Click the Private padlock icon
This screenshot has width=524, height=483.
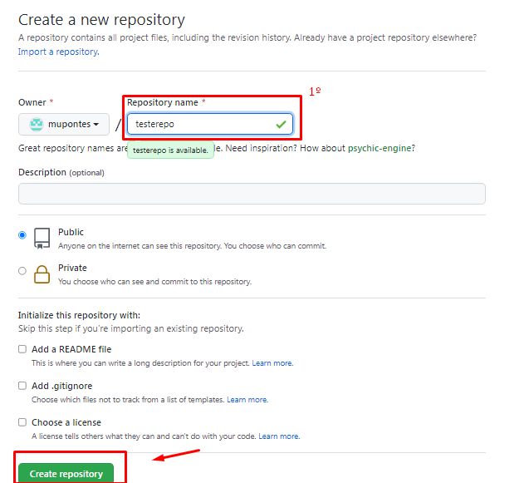click(42, 274)
